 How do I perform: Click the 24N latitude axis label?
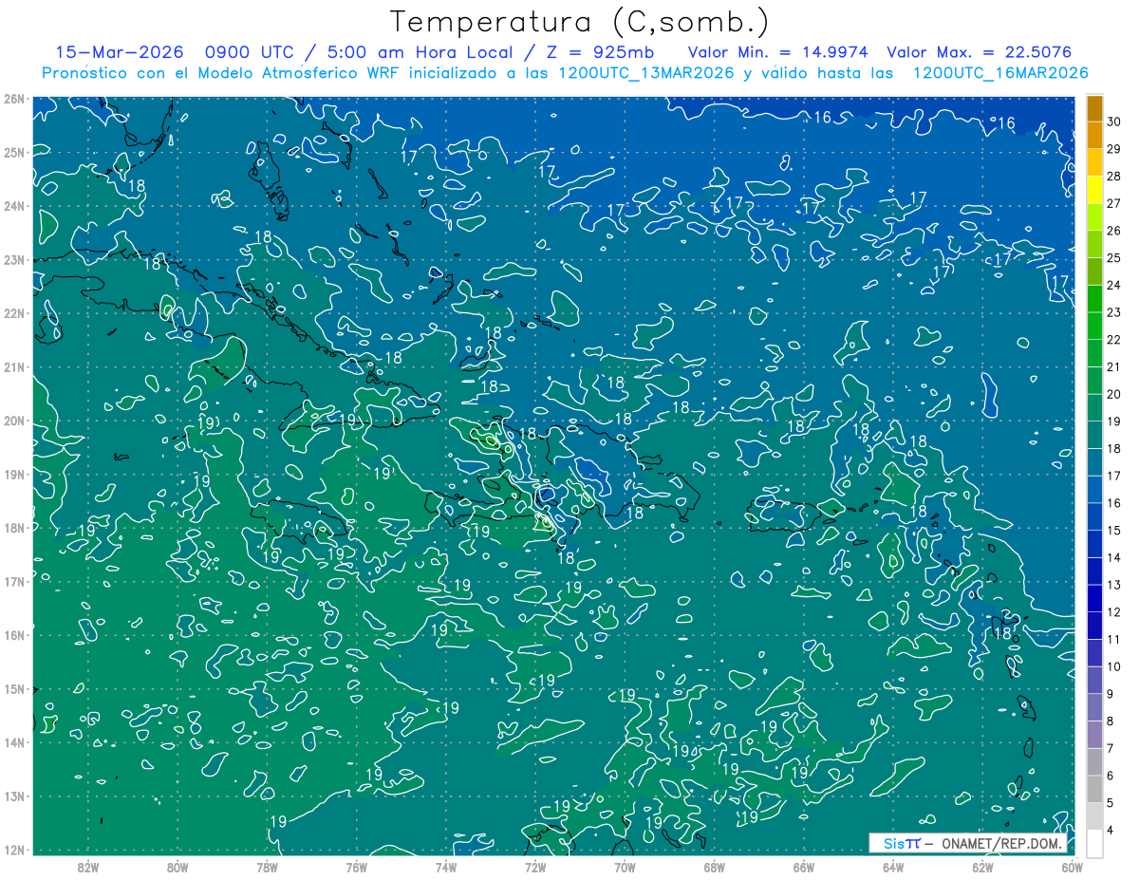13,206
